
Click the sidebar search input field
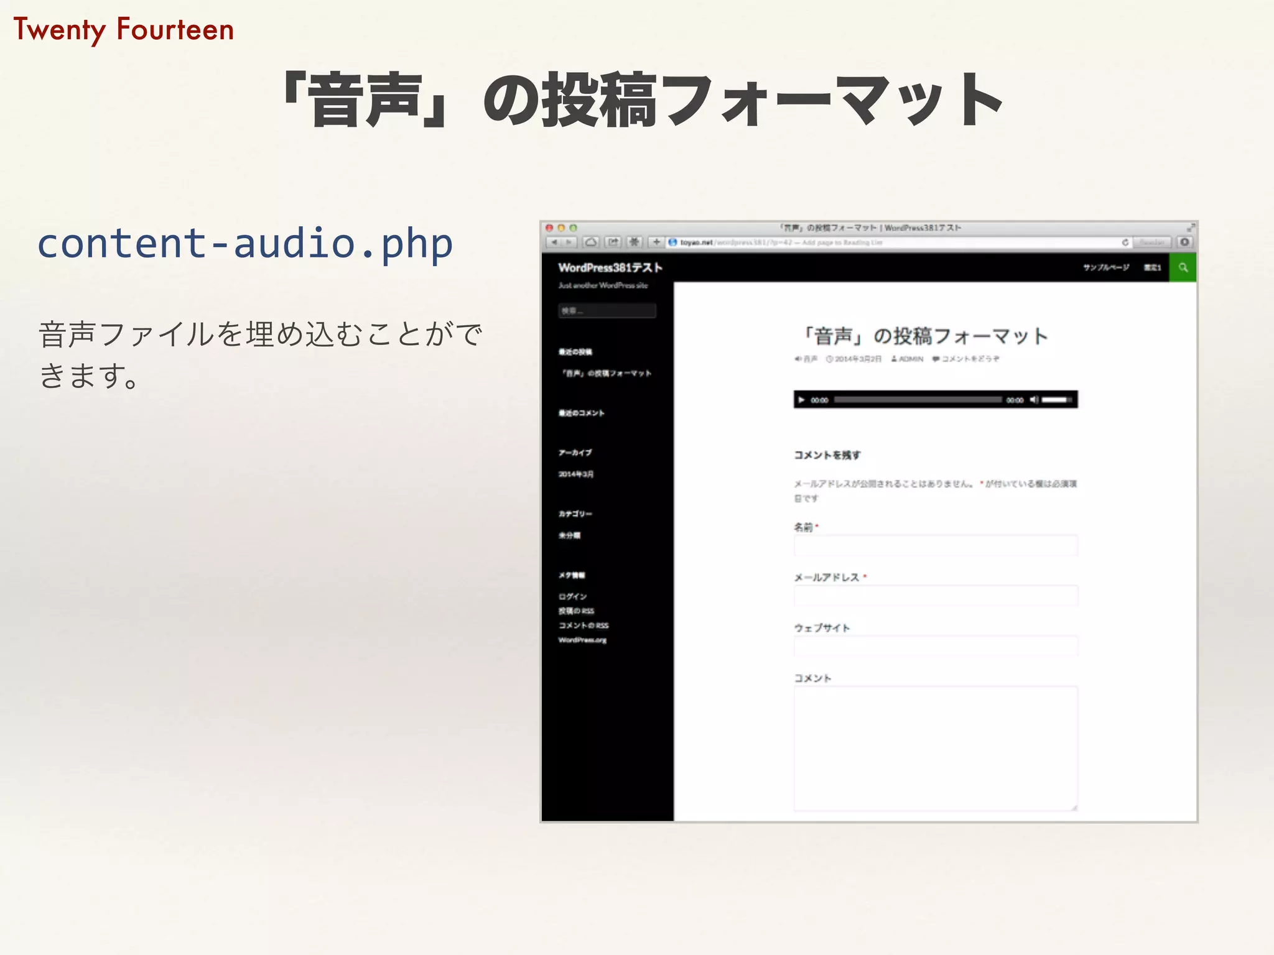[607, 311]
